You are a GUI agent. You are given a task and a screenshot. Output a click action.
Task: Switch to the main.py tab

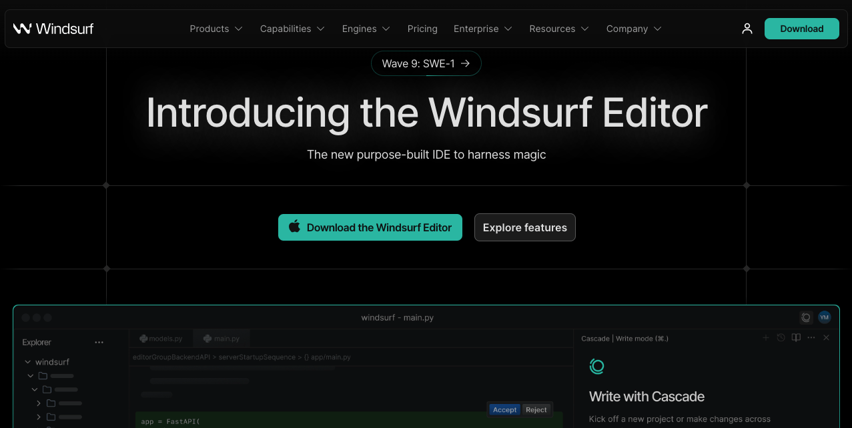pos(222,339)
